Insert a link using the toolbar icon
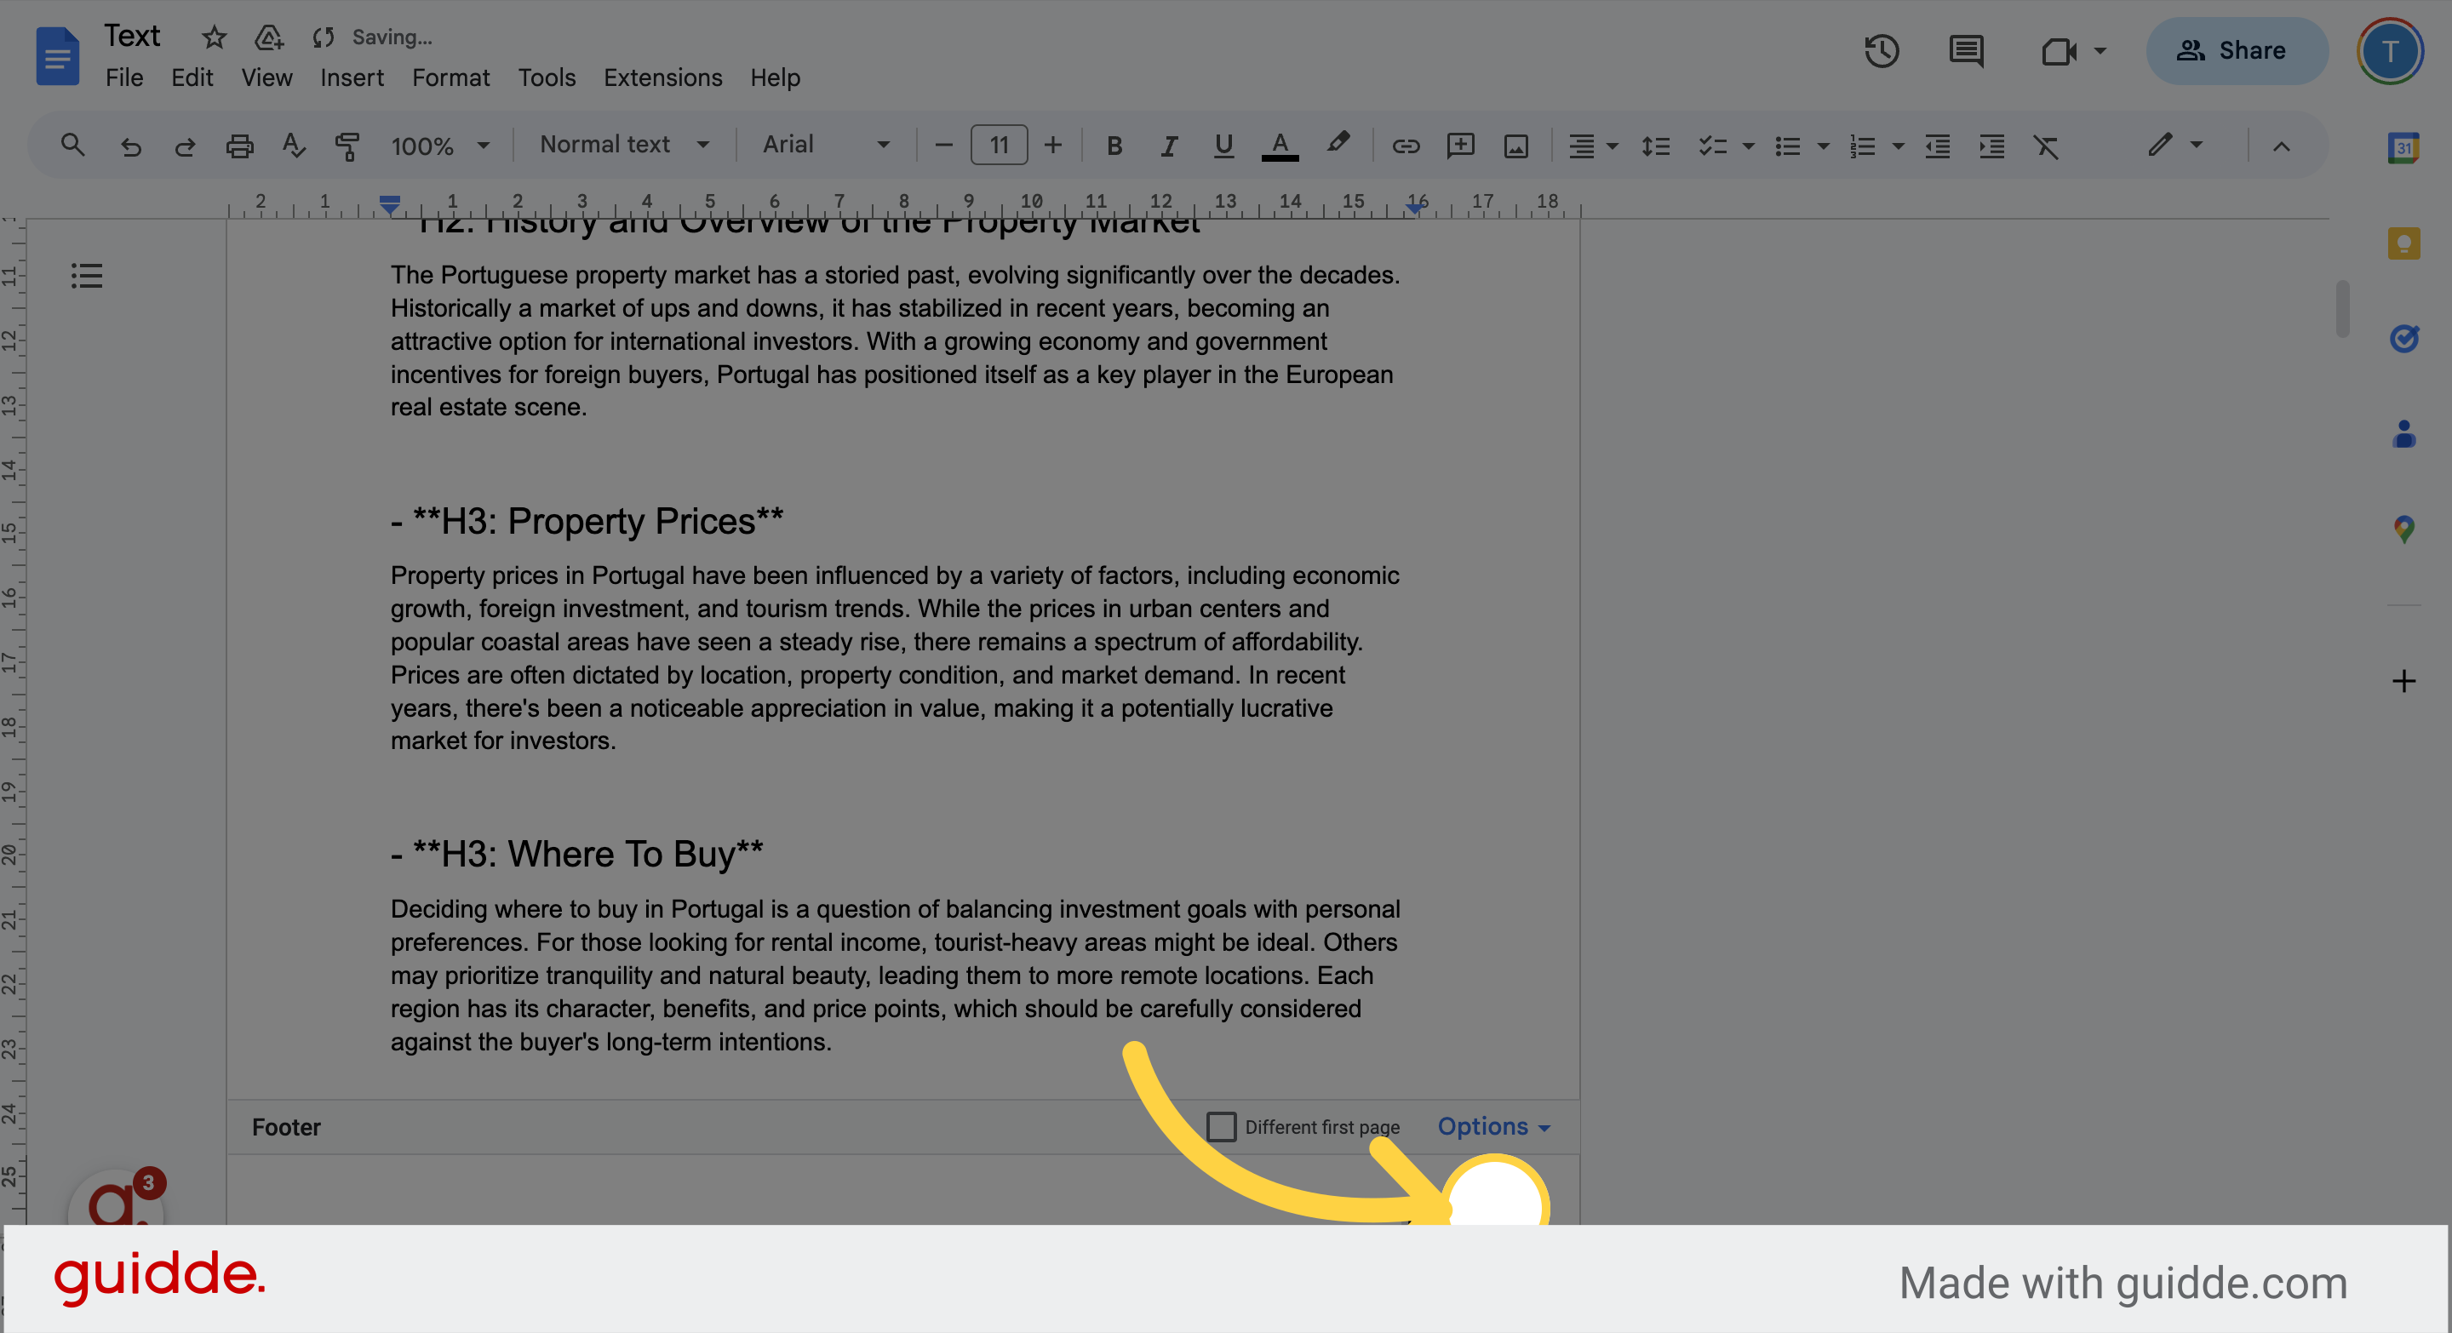This screenshot has width=2452, height=1333. 1406,146
